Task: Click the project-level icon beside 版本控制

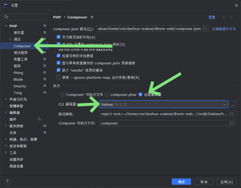Action: (45, 126)
